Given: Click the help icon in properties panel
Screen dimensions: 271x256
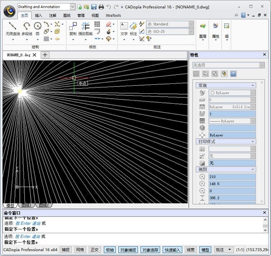Looking at the screenshot, I should point(234,74).
